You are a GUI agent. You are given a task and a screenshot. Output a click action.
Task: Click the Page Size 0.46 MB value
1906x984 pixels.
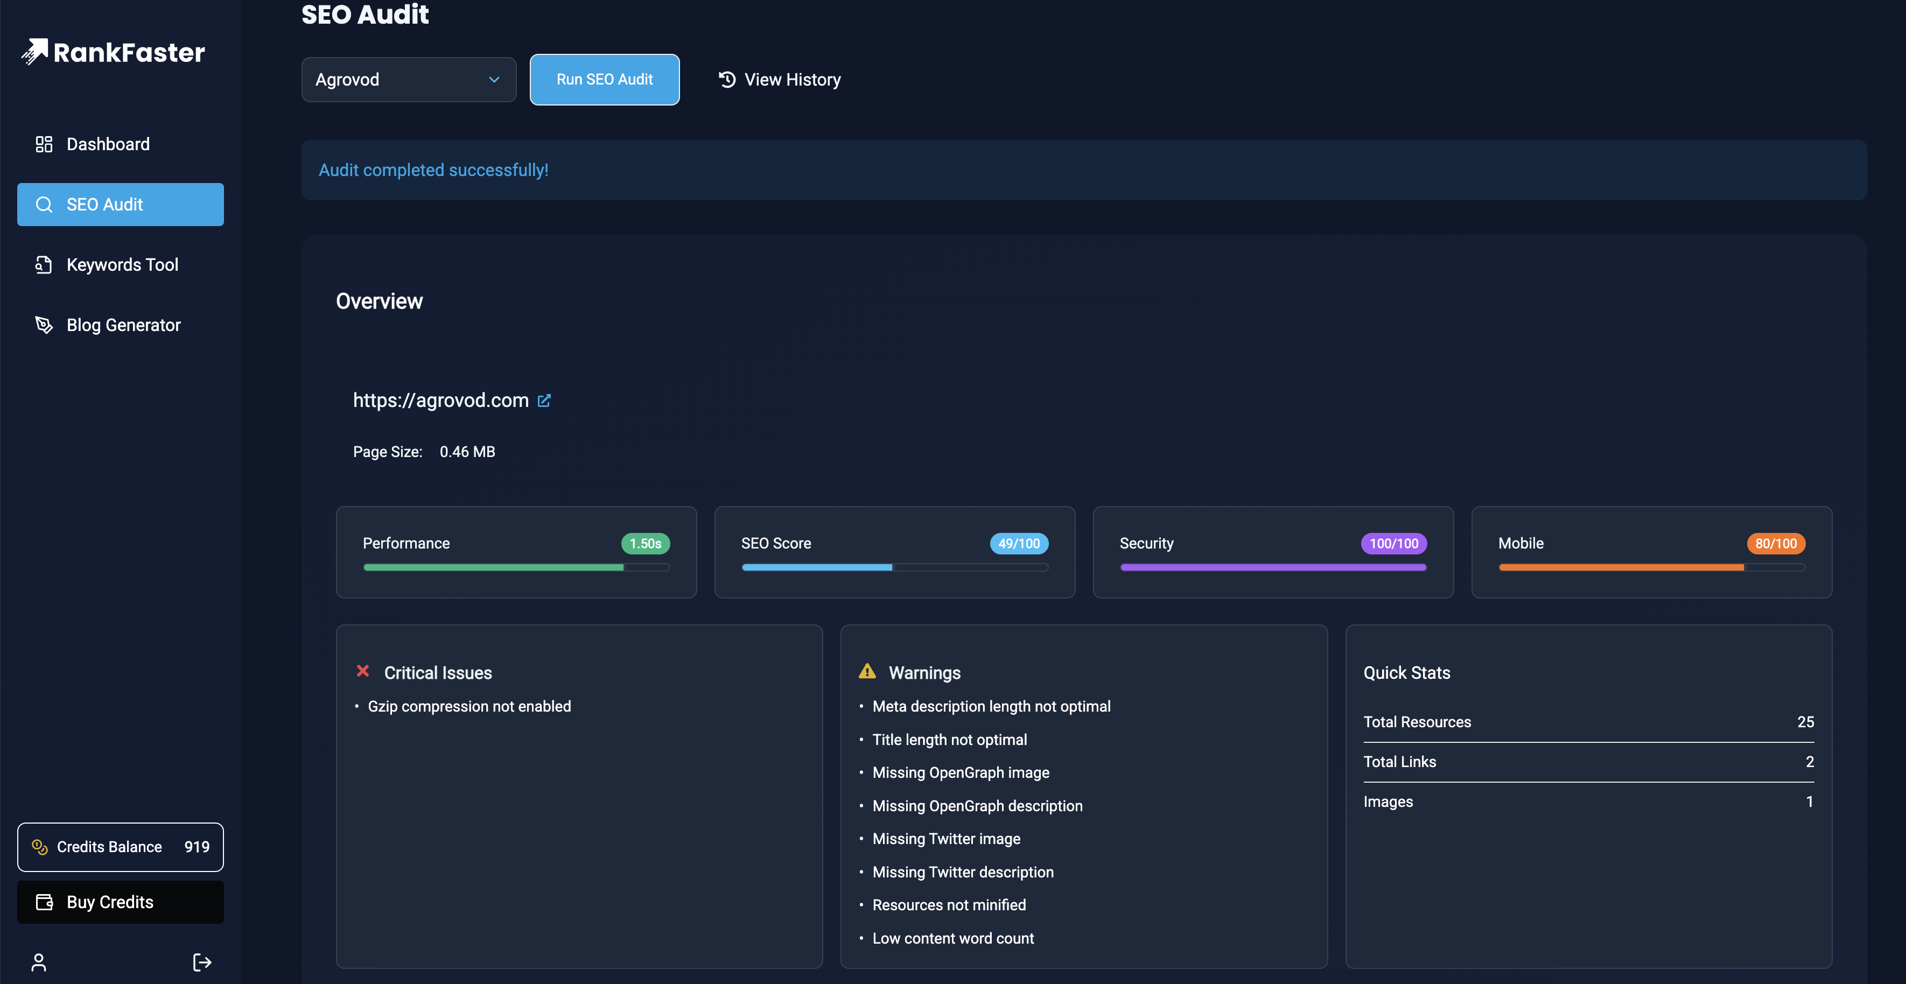click(x=468, y=452)
